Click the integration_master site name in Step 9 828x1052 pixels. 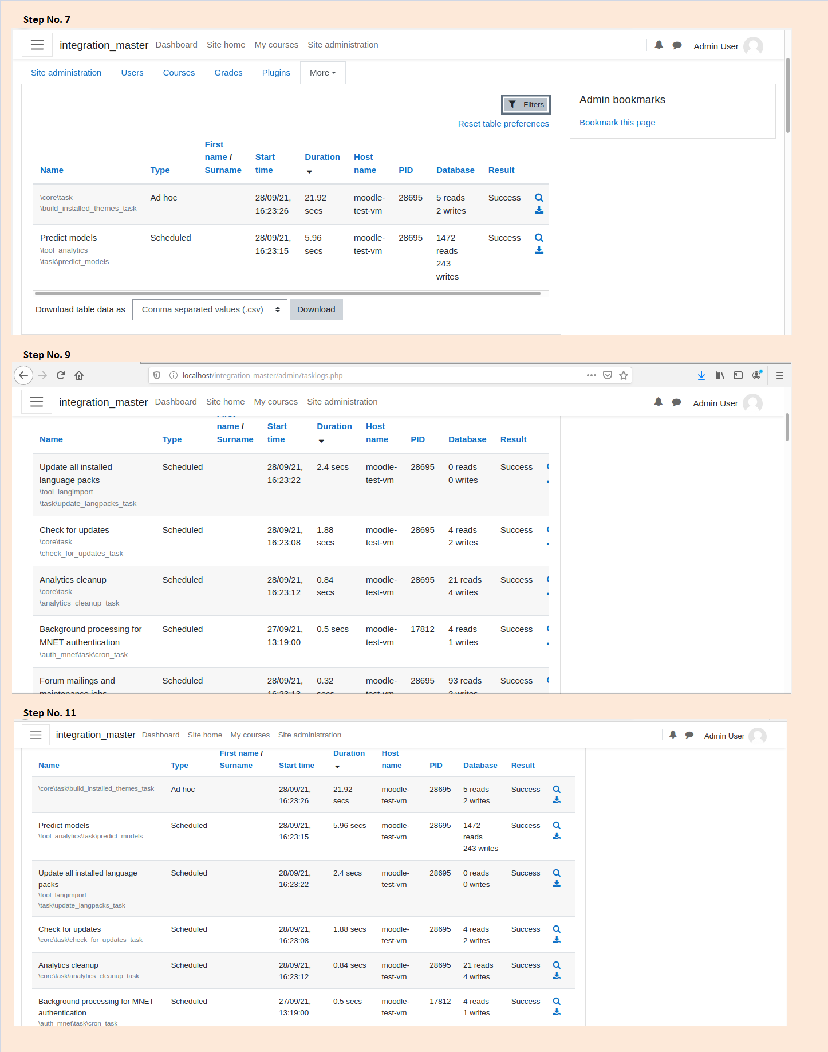point(104,402)
